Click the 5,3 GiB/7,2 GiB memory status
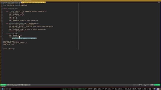Screen dimensions: 161x90 (x=135, y=89)
